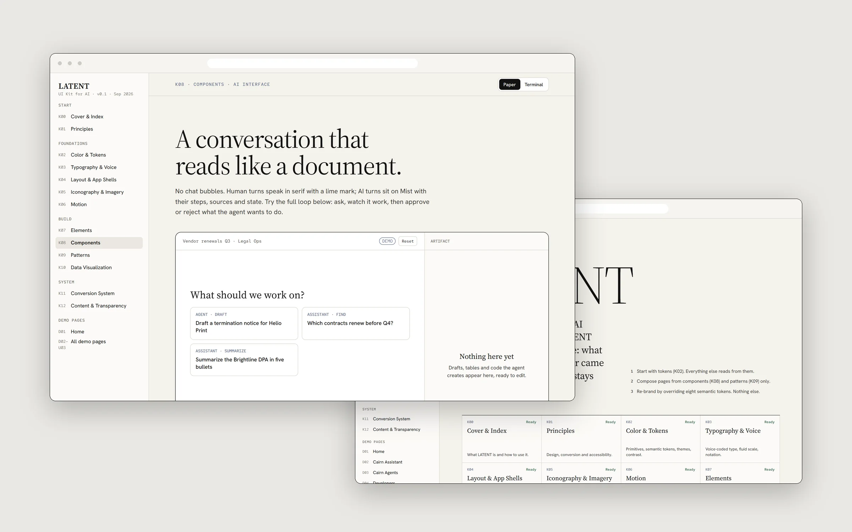Open Layout & App Shells card in back window
This screenshot has width=852, height=532.
(502, 473)
